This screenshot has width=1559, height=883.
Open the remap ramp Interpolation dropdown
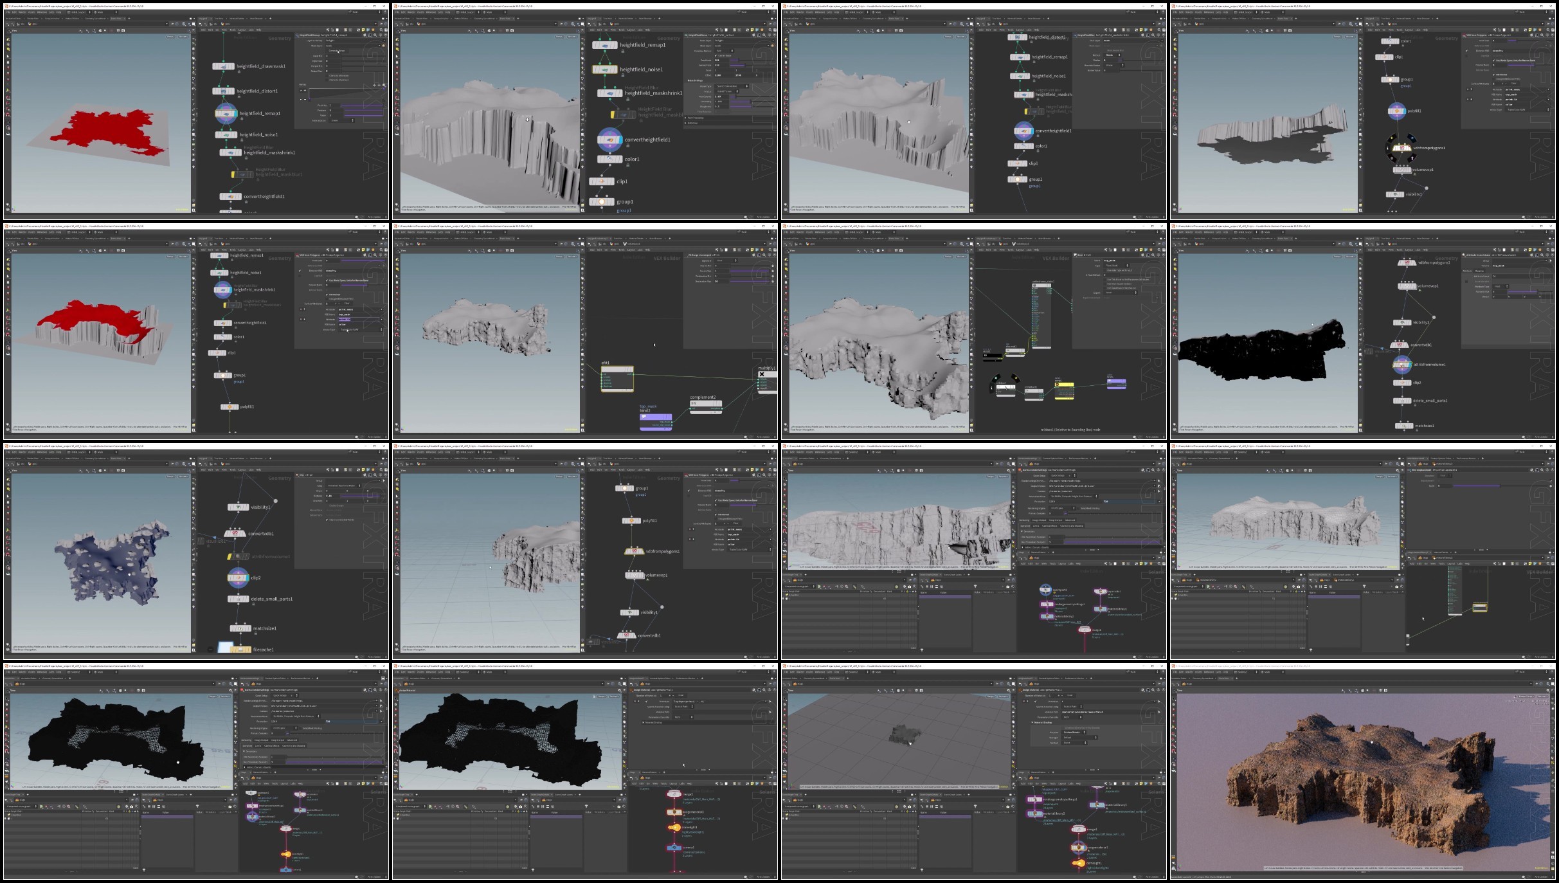tap(341, 120)
